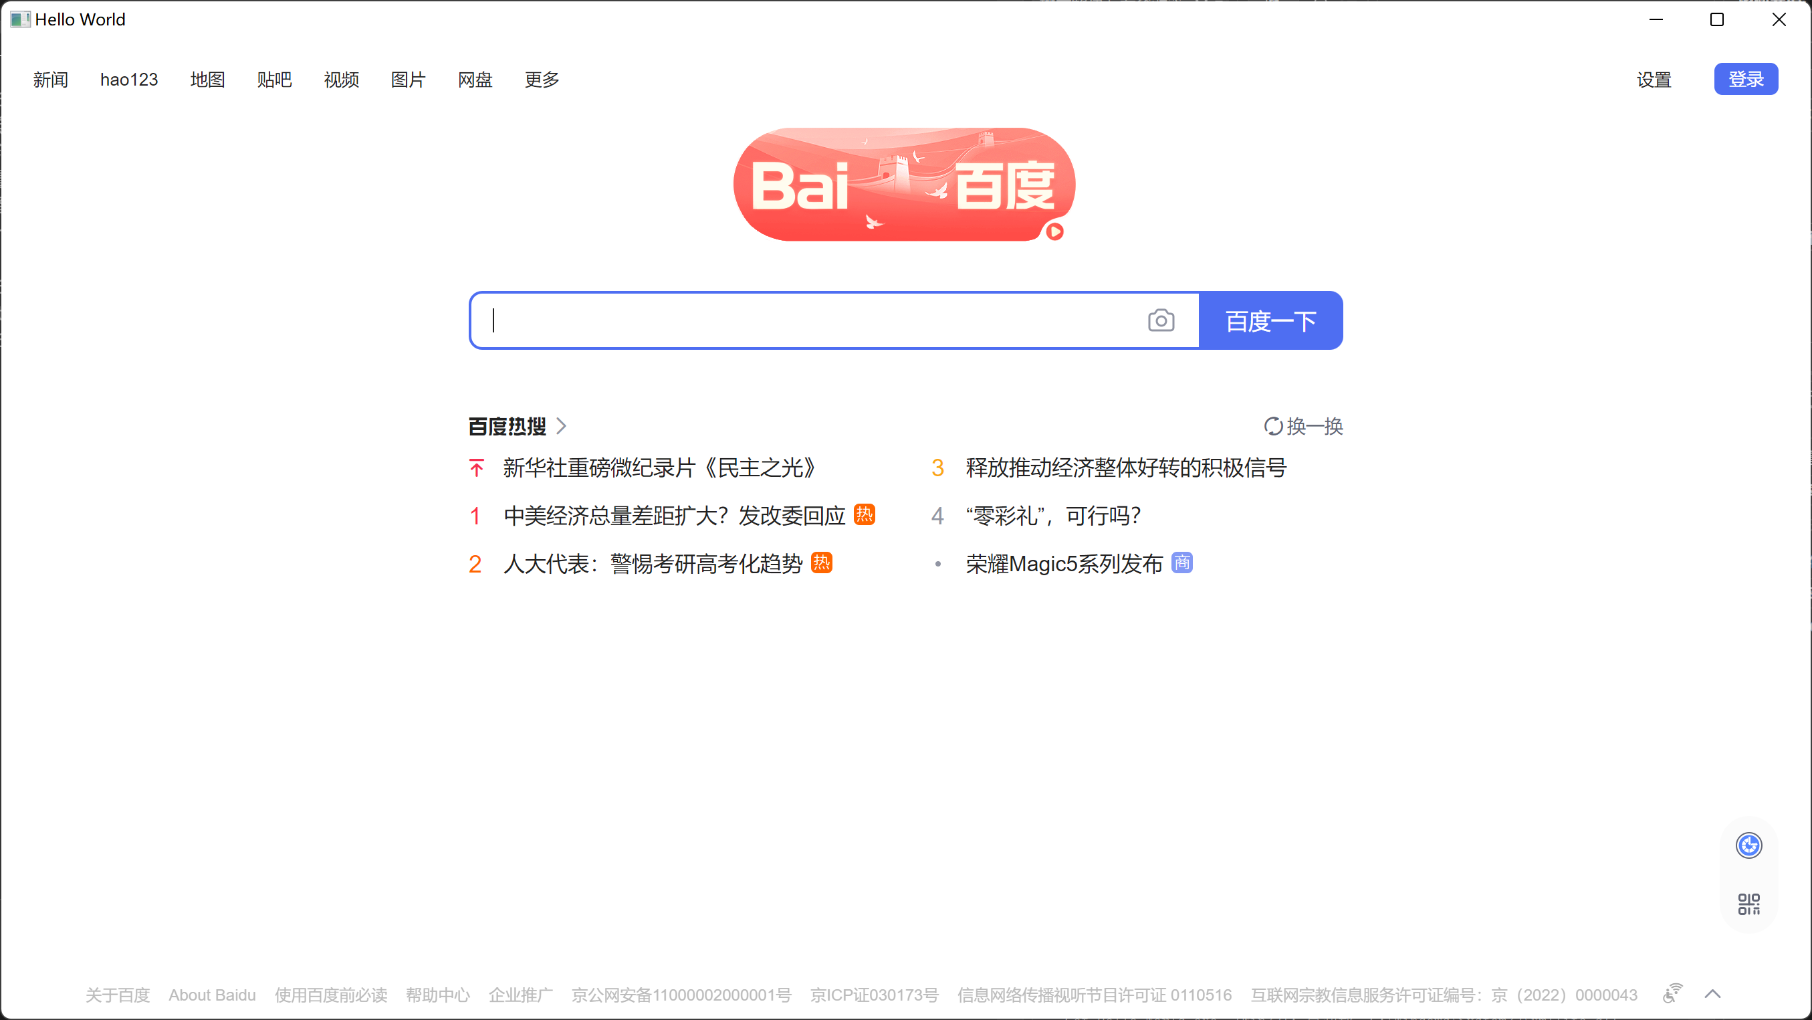The height and width of the screenshot is (1020, 1812).
Task: Open the QR code icon
Action: coord(1748,904)
